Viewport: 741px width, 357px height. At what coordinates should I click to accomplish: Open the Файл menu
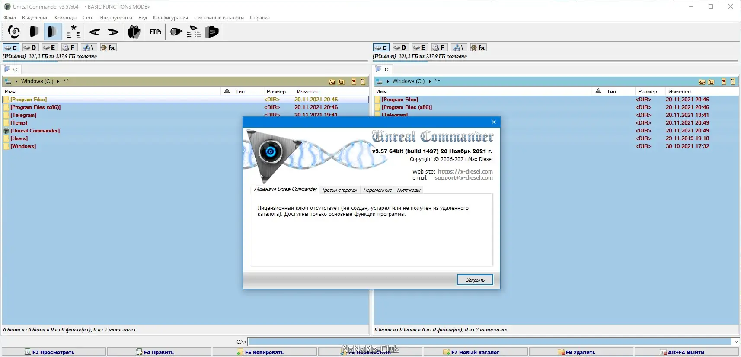click(10, 18)
